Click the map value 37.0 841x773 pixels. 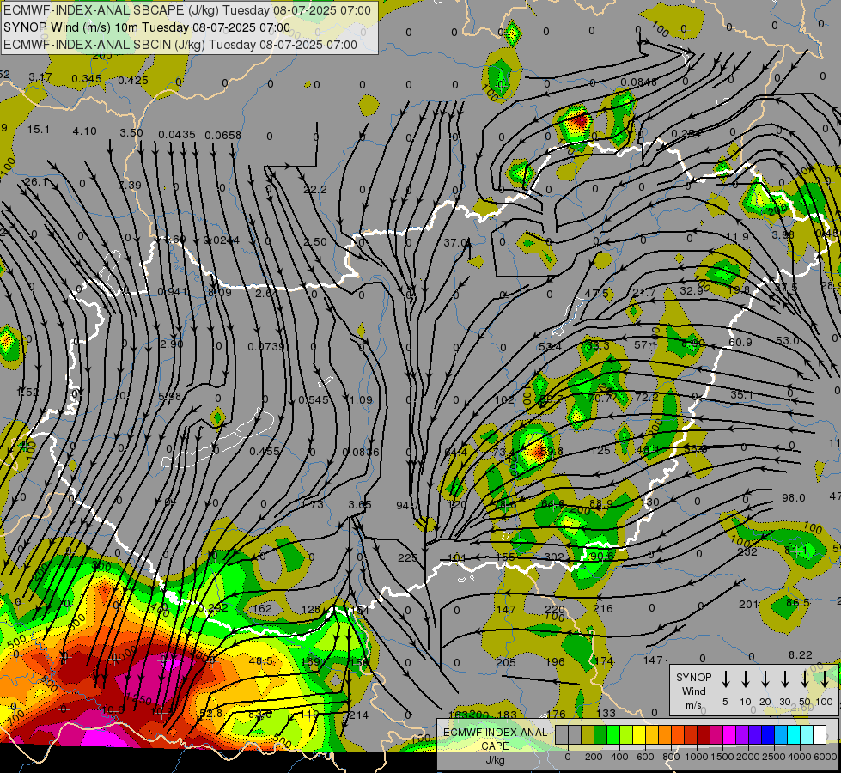455,242
